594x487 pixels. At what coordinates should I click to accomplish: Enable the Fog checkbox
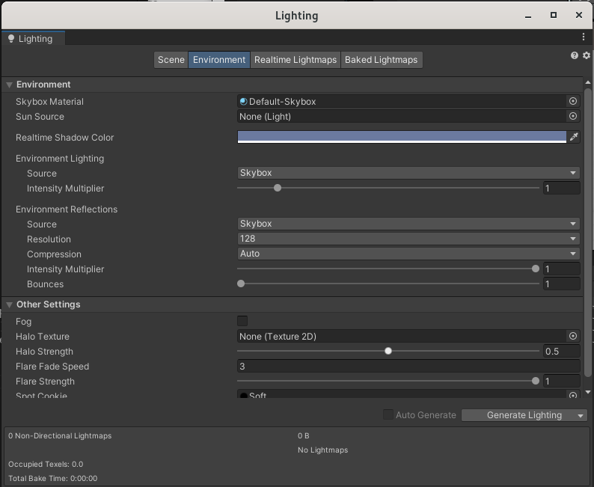tap(242, 321)
